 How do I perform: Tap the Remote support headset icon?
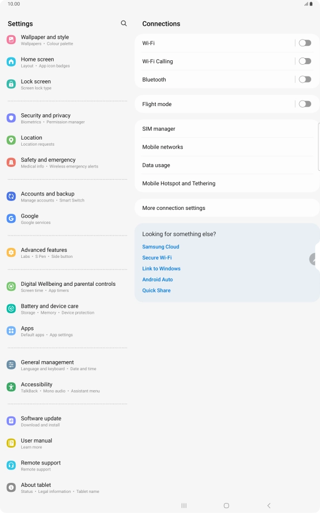click(x=11, y=465)
